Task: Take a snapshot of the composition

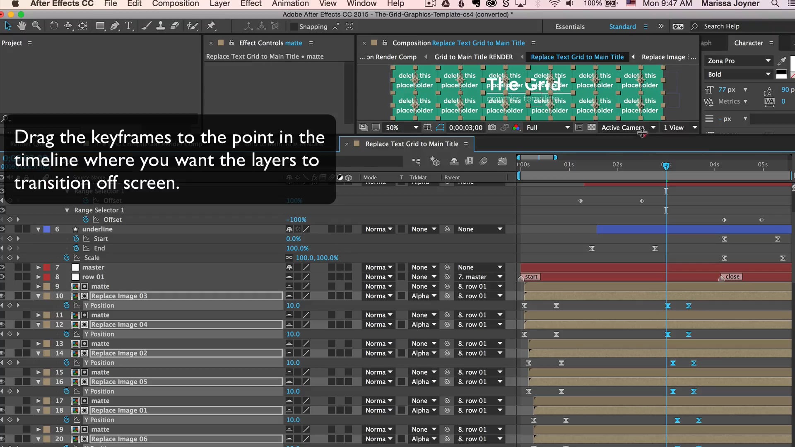Action: [491, 127]
